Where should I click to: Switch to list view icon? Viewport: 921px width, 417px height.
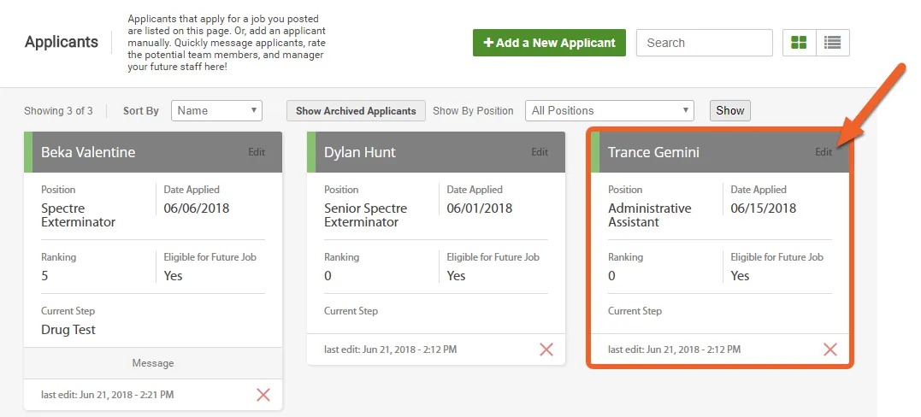click(832, 42)
